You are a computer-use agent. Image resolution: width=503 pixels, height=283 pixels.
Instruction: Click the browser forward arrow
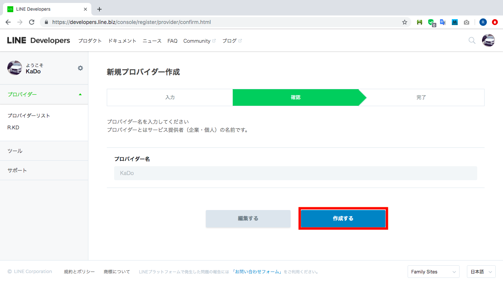(20, 22)
